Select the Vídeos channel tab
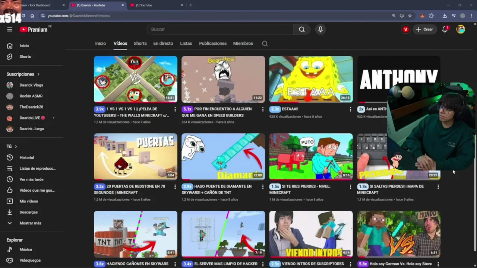Viewport: 477px width, 268px height. 120,44
